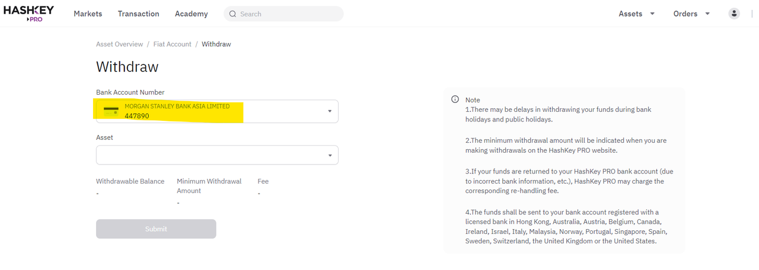This screenshot has height=270, width=759.
Task: Click note 3 about re-handling fee
Action: coord(569,181)
